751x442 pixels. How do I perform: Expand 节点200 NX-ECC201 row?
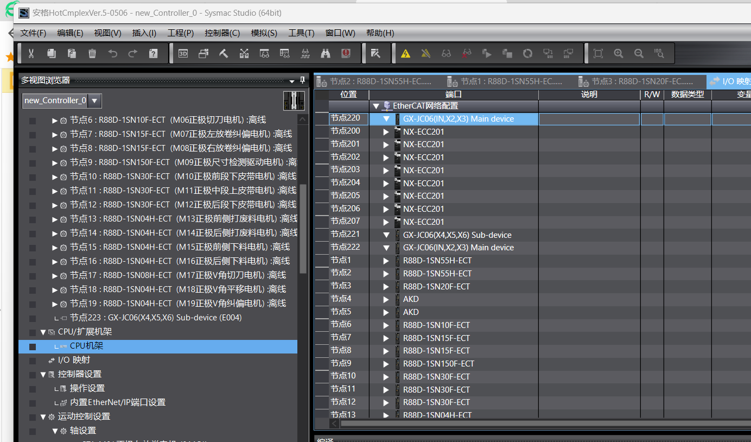386,131
